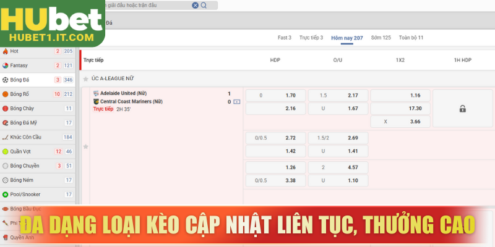Viewport: 495px width, 247px height.
Task: Switch to the Sớm 125 tab
Action: [x=381, y=38]
